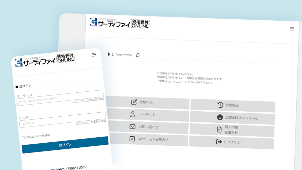Click the speech bubble icon beside Information
The image size is (302, 170).
click(138, 55)
